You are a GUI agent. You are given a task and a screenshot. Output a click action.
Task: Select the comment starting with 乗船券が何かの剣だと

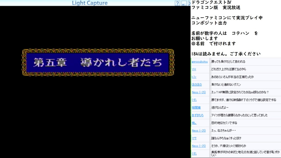245,153
